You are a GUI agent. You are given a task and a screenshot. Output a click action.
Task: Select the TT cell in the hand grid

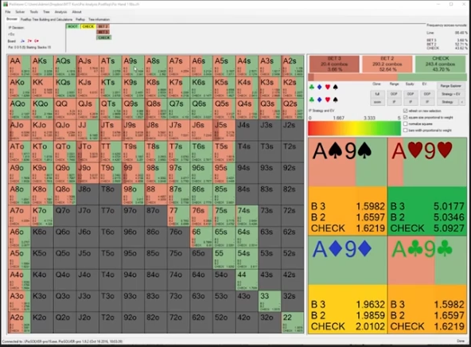[111, 151]
